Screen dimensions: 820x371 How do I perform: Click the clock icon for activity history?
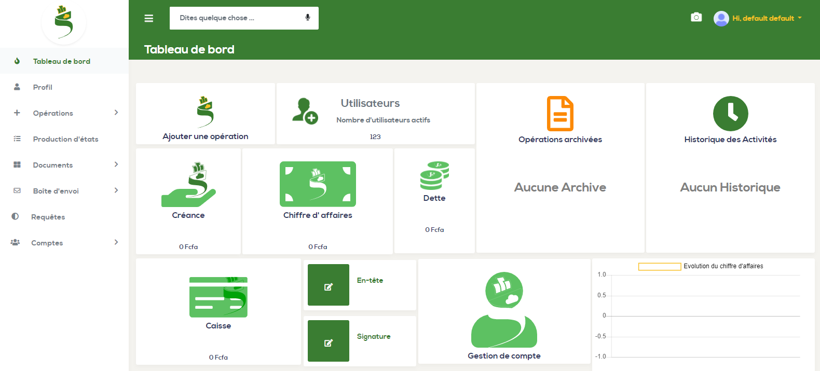point(730,114)
